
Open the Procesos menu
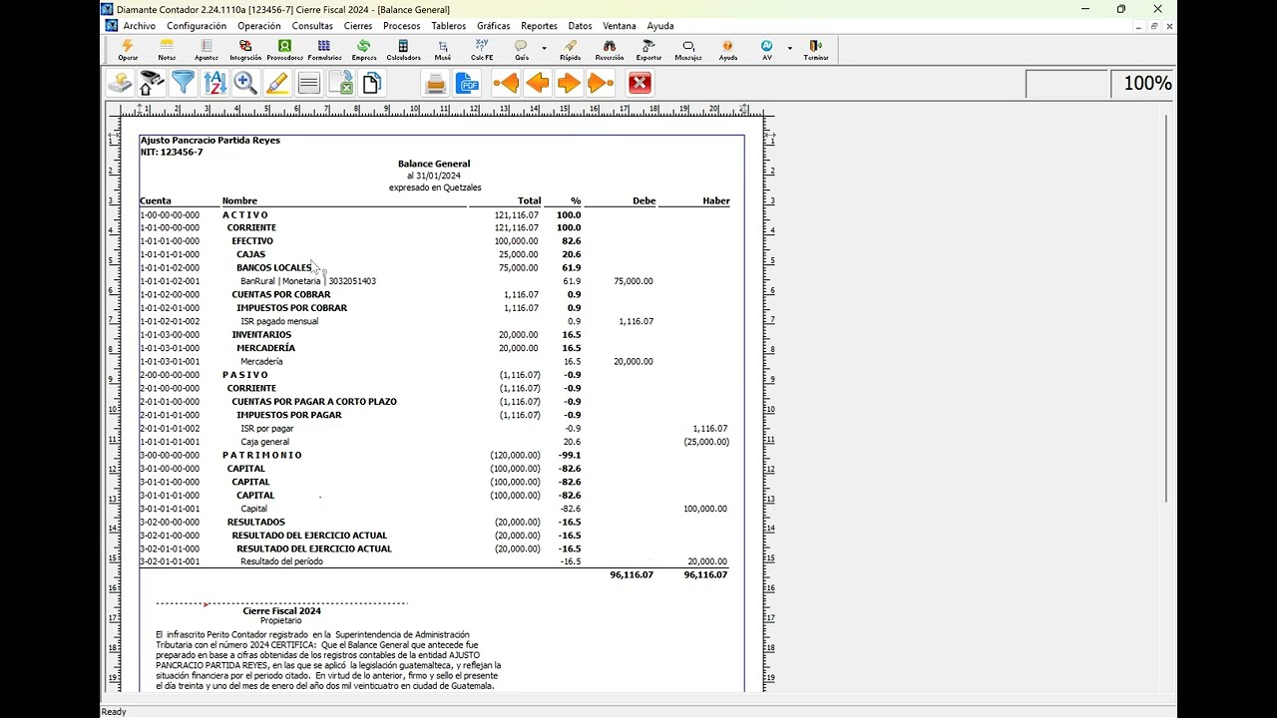click(x=402, y=26)
